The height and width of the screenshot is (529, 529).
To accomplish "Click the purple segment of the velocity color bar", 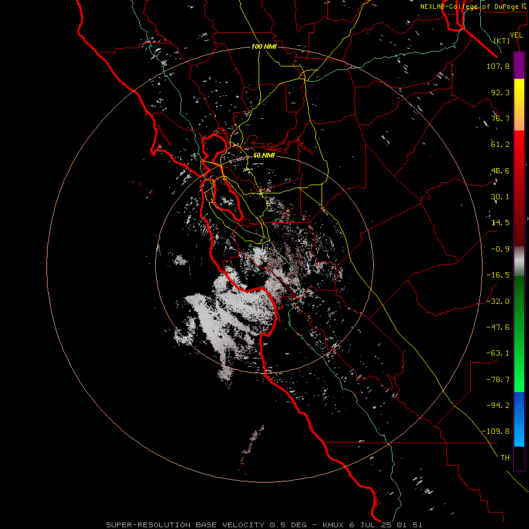I will (519, 65).
